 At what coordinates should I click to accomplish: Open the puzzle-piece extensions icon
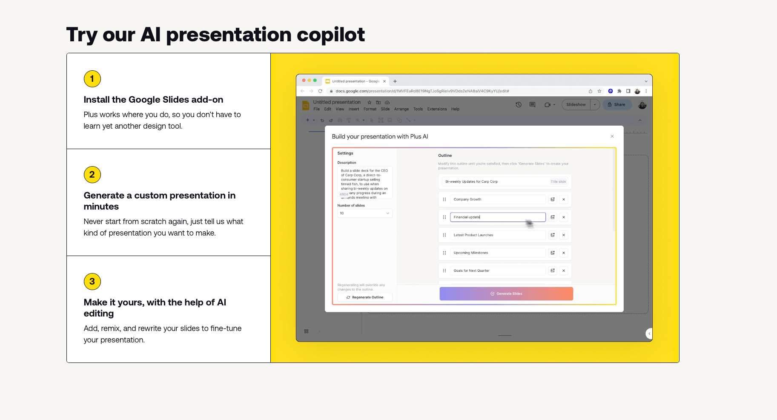coord(619,91)
